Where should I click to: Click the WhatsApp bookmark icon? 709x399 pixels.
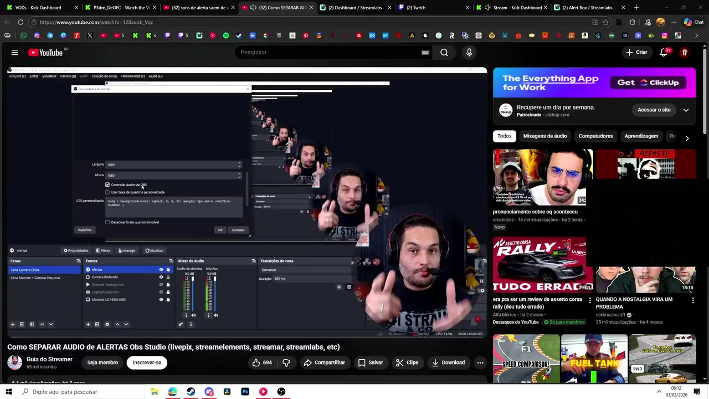tap(23, 35)
